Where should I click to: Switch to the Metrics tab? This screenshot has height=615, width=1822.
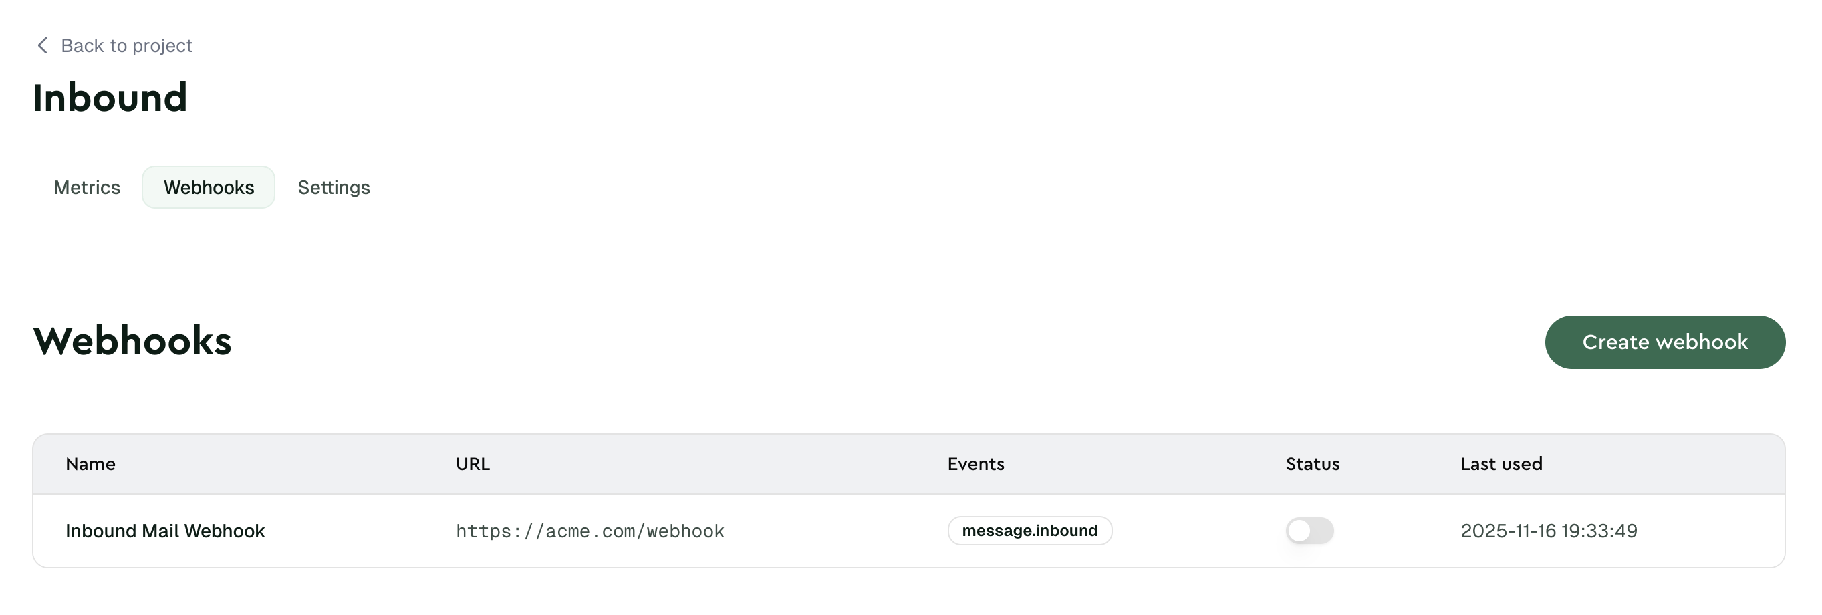(86, 188)
